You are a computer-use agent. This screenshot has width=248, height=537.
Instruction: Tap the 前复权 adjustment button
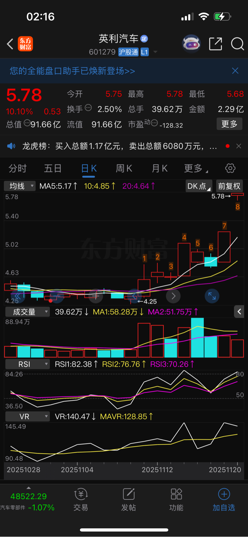click(229, 186)
